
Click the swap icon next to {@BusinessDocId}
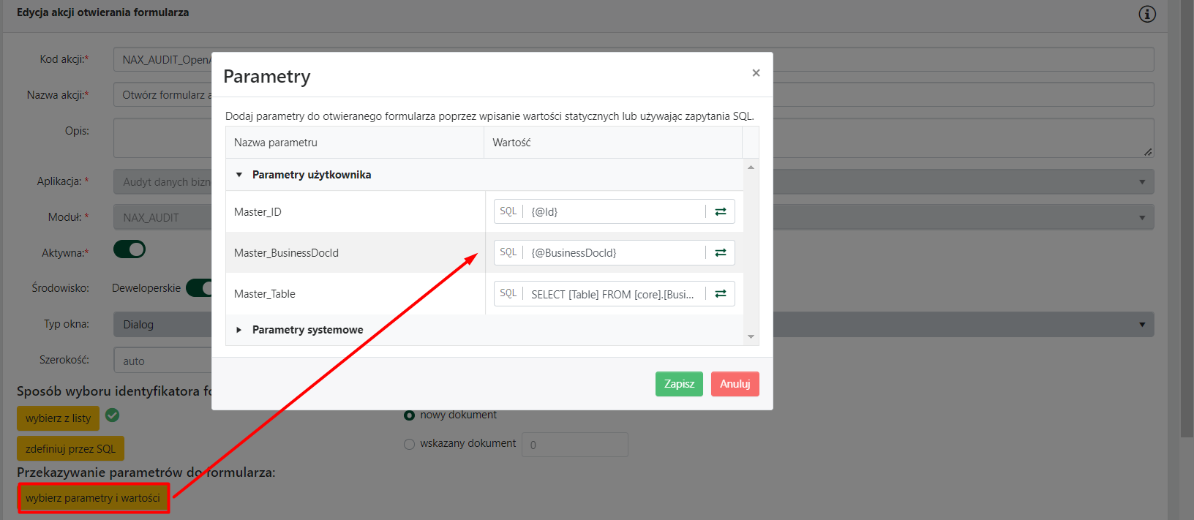(x=720, y=252)
